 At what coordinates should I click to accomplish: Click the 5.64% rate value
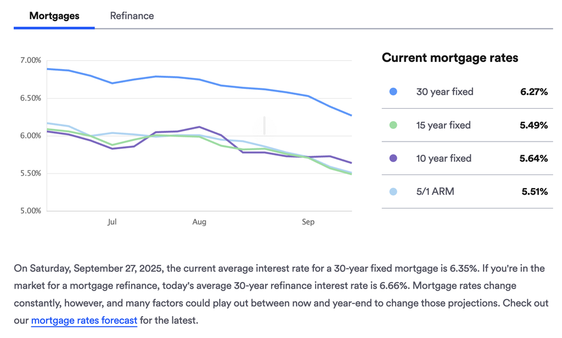tap(534, 159)
